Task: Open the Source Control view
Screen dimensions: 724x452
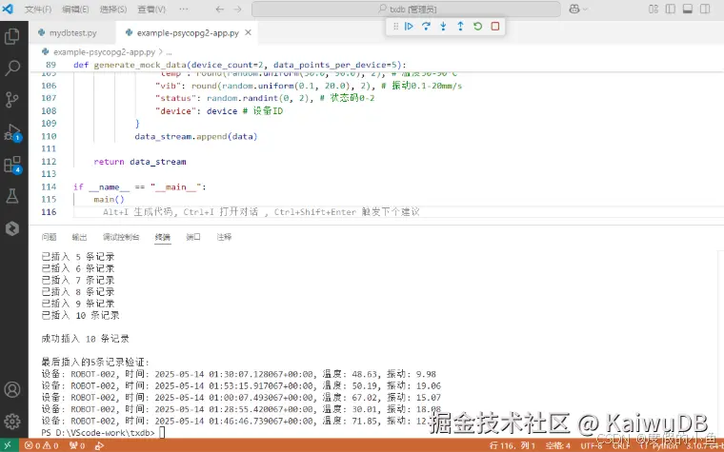Action: pyautogui.click(x=12, y=100)
